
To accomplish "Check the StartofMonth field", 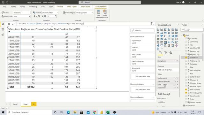I will [186, 96].
